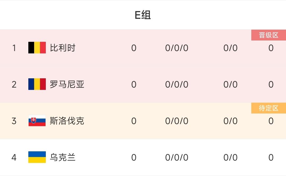Open the 比利时 team name

(x=63, y=48)
